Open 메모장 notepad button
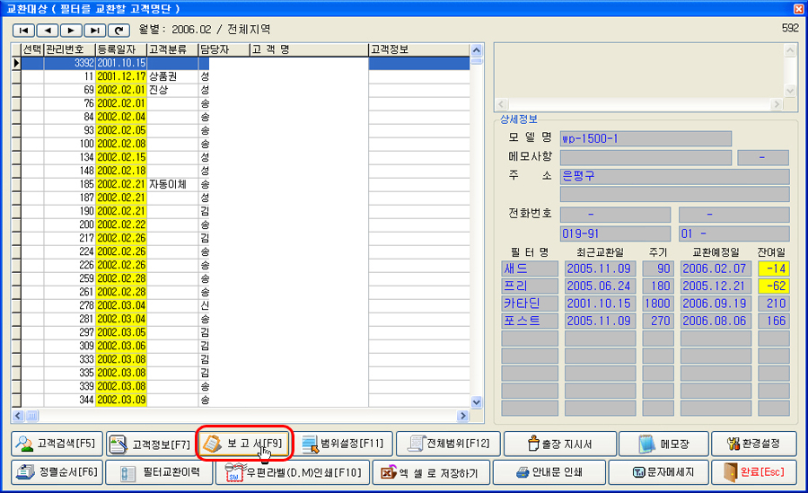The width and height of the screenshot is (808, 493). tap(663, 444)
